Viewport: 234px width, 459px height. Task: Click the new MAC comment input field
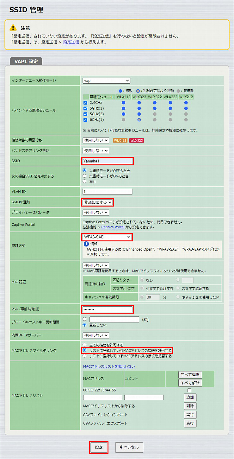coord(144,398)
